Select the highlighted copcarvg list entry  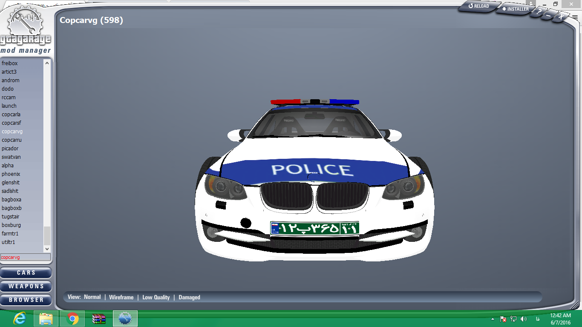coord(22,132)
